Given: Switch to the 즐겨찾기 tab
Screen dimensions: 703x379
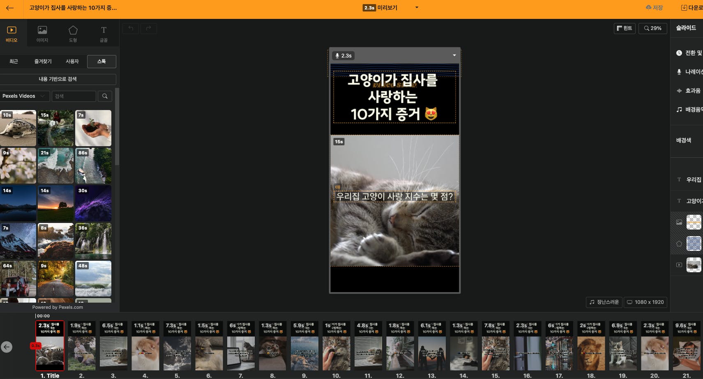Looking at the screenshot, I should 43,62.
